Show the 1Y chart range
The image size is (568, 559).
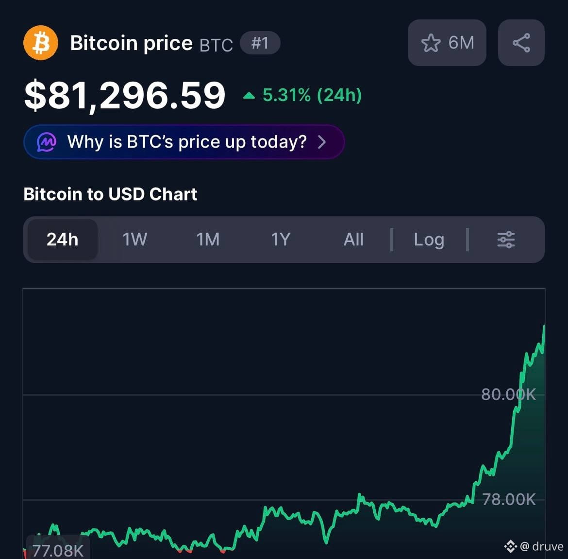(x=281, y=239)
